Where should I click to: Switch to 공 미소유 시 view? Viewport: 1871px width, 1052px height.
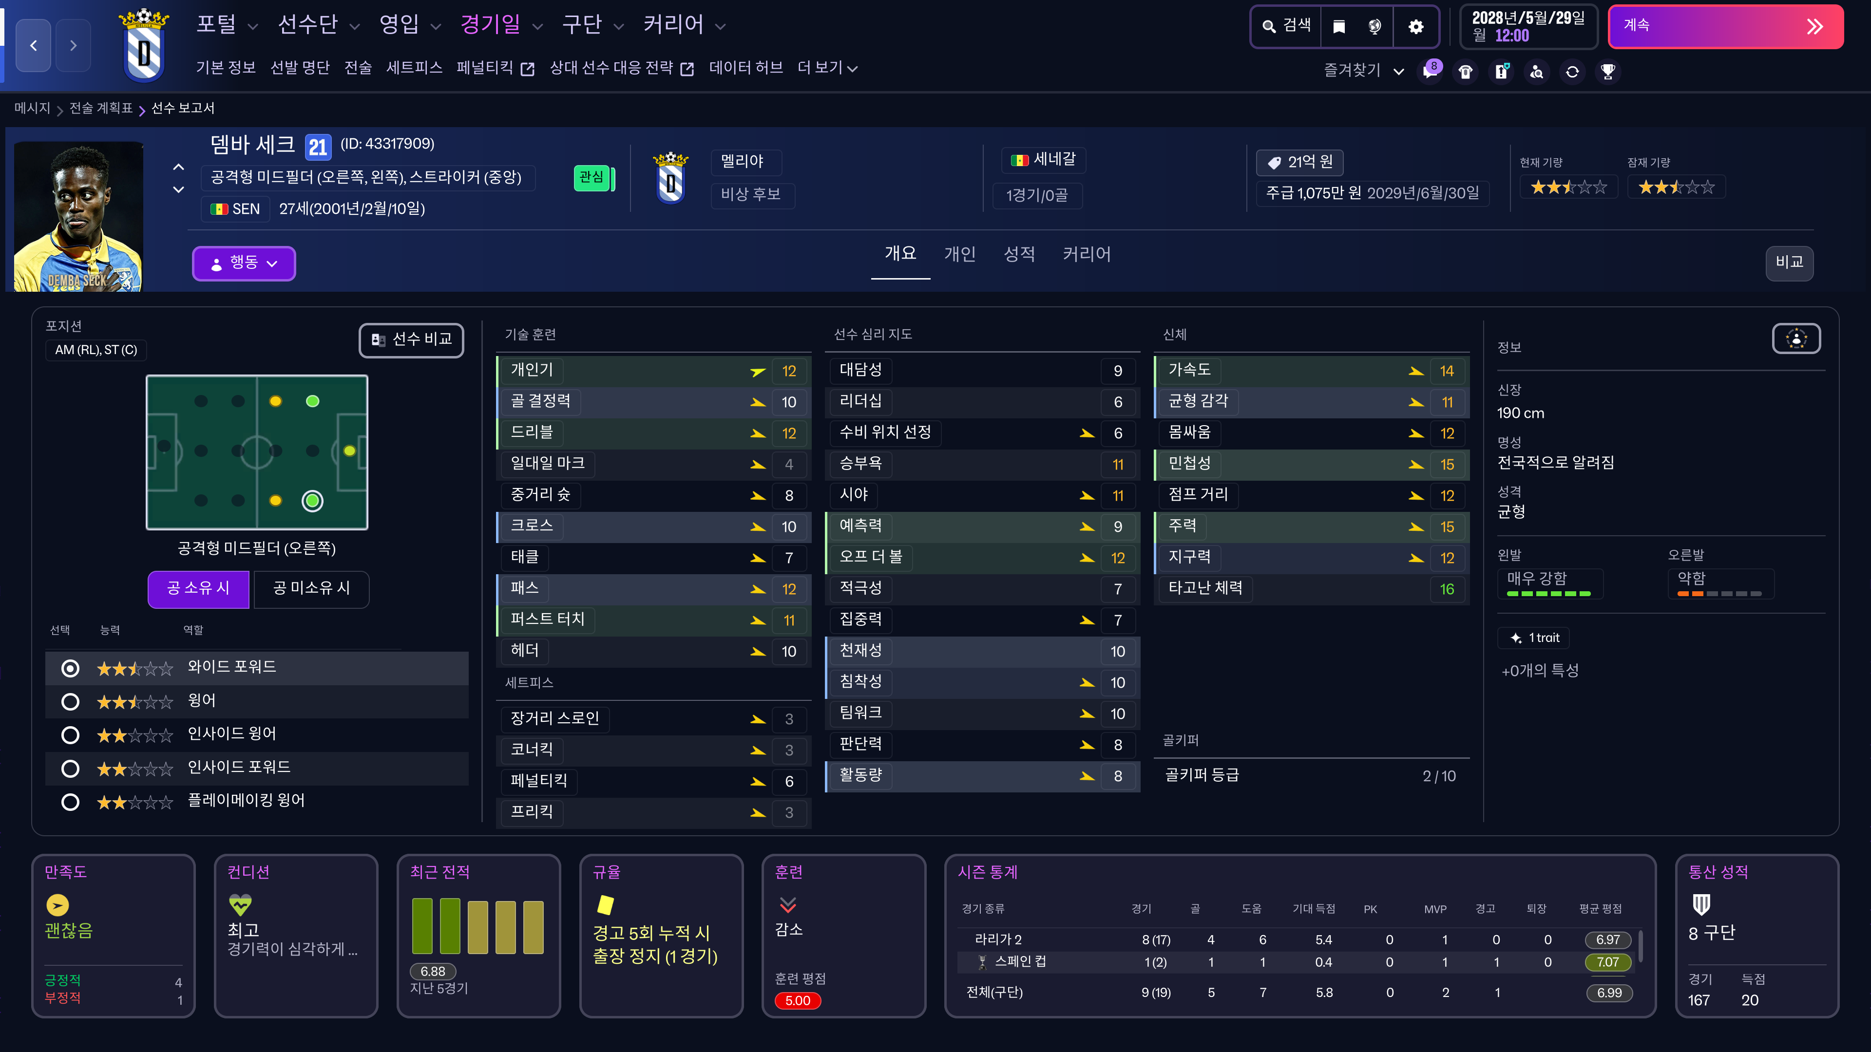coord(311,588)
